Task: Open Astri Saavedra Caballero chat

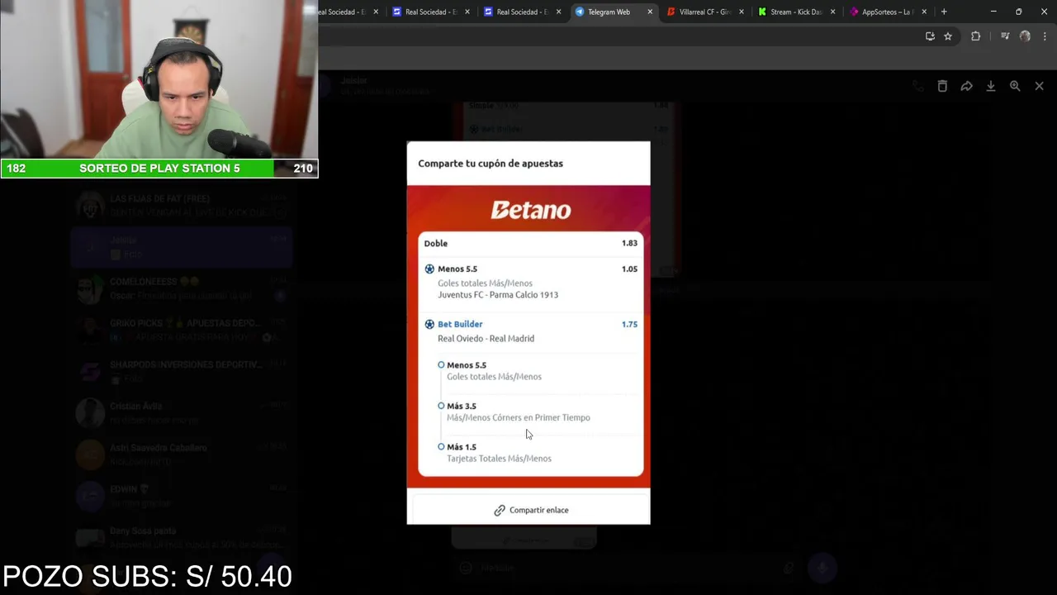Action: click(182, 455)
